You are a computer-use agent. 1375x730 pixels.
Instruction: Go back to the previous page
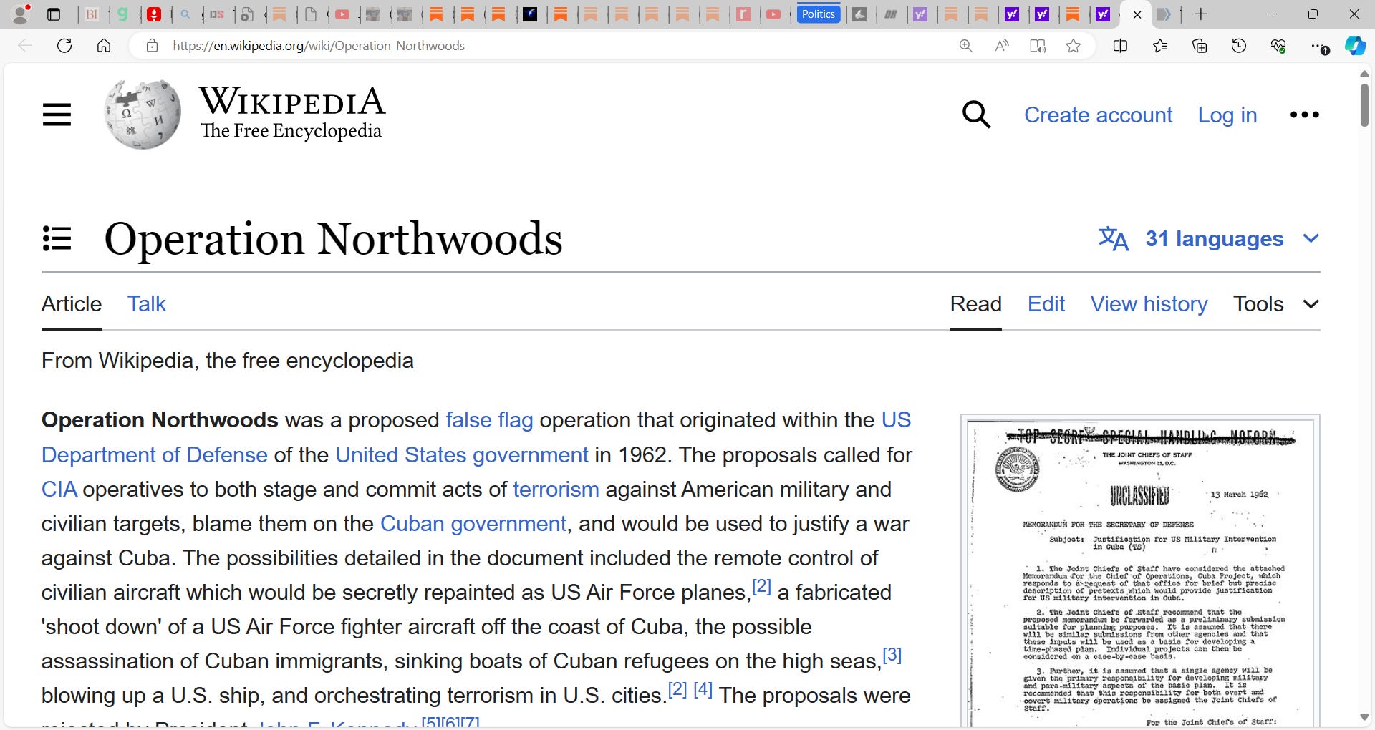point(25,46)
